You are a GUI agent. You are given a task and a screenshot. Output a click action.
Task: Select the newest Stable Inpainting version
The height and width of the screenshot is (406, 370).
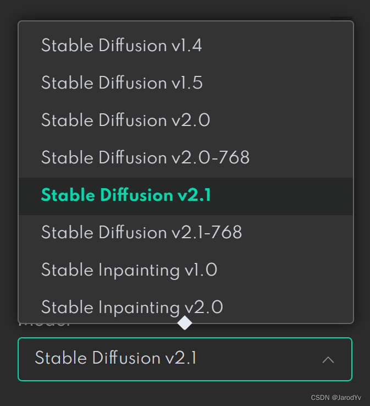(132, 307)
